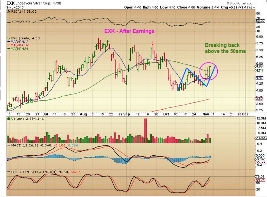
Task: Click the NYSE exchange label
Action: coord(57,3)
